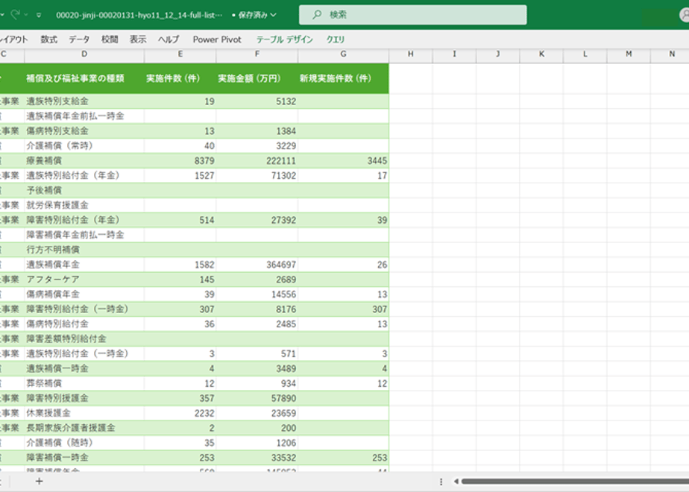Select the 障害特別給付金 (年金) cell

coord(84,220)
